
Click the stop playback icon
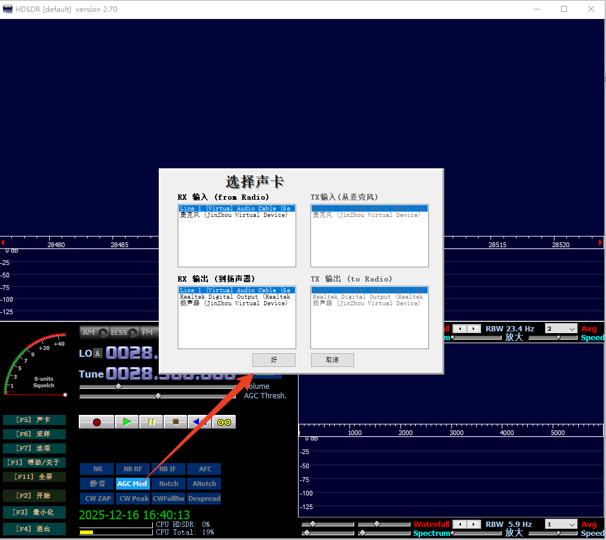[175, 422]
